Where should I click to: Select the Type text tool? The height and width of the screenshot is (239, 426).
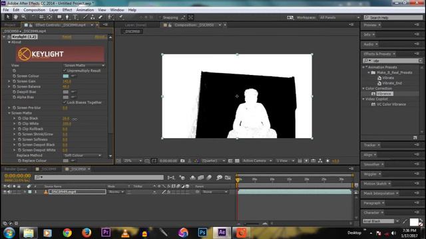(x=75, y=17)
